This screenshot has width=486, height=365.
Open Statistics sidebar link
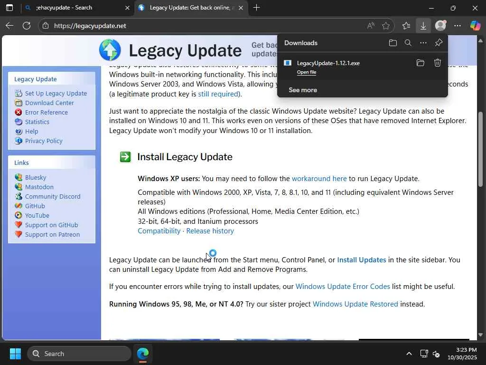point(37,122)
